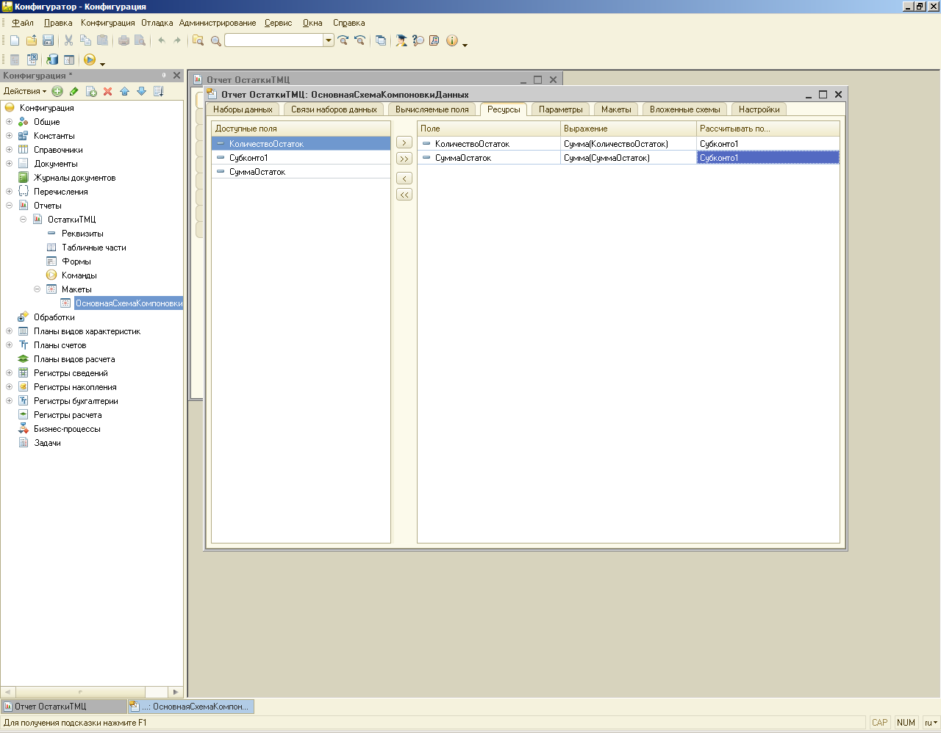Click the Move up arrow icon

124,91
